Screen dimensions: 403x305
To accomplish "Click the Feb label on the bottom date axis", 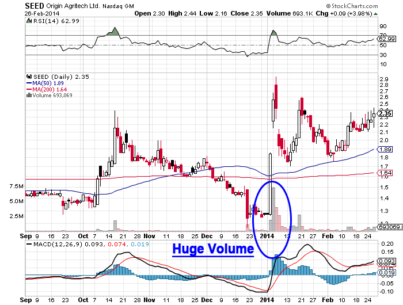I will 328,300.
